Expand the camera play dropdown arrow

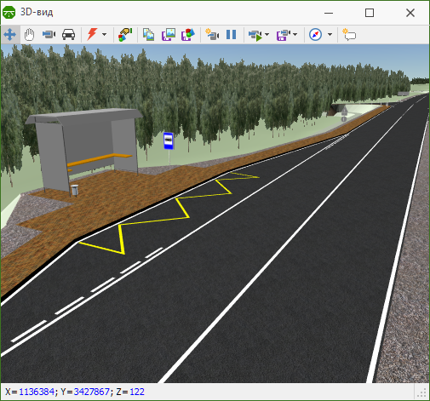tap(267, 35)
